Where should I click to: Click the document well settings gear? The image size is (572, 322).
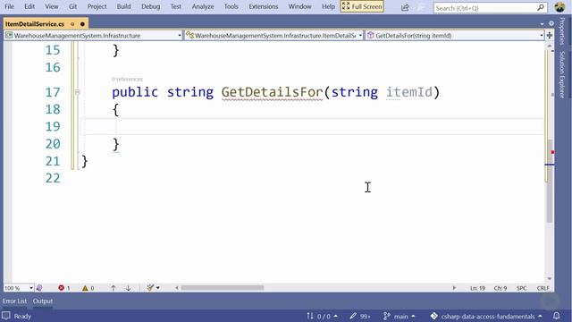(551, 23)
